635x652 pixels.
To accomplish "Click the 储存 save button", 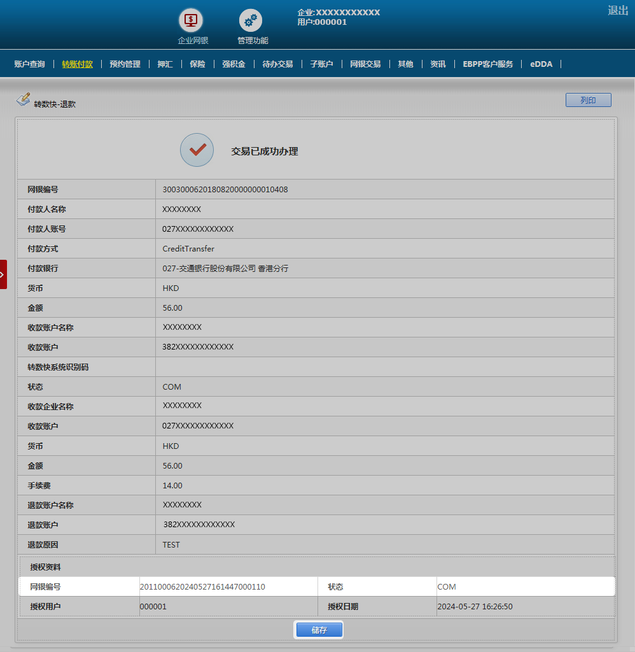I will (319, 630).
